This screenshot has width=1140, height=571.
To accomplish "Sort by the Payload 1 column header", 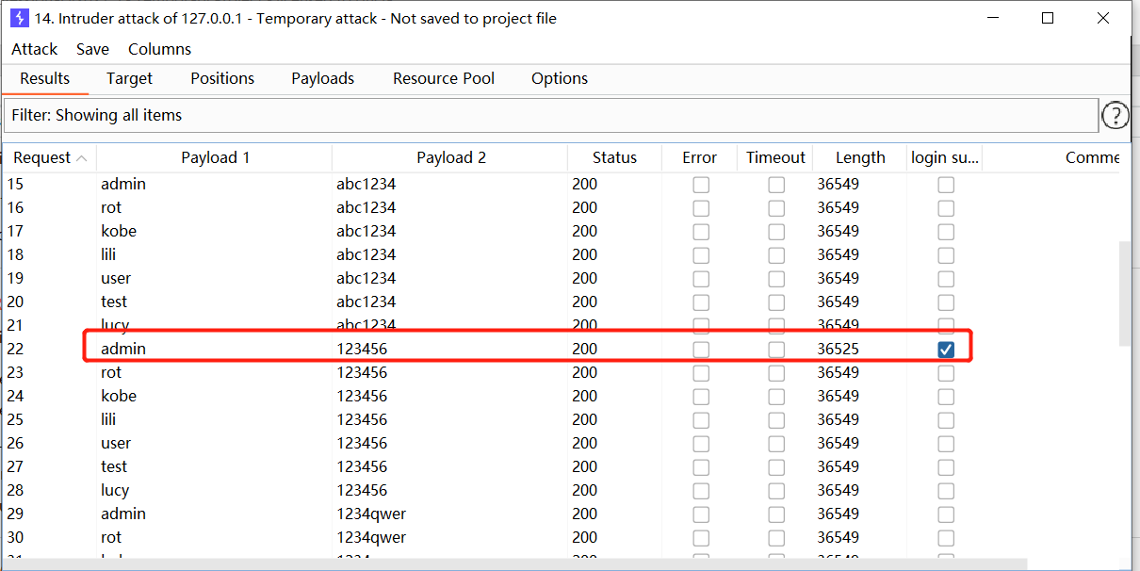I will click(x=215, y=157).
